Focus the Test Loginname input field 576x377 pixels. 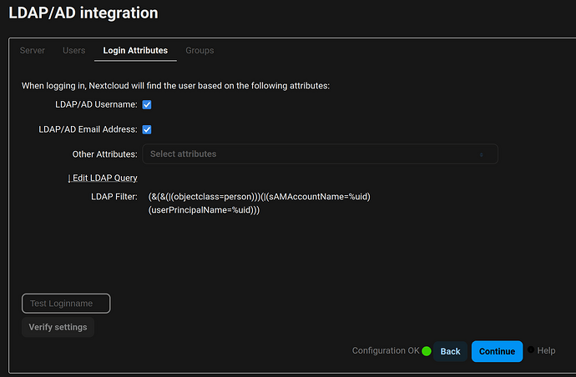66,304
